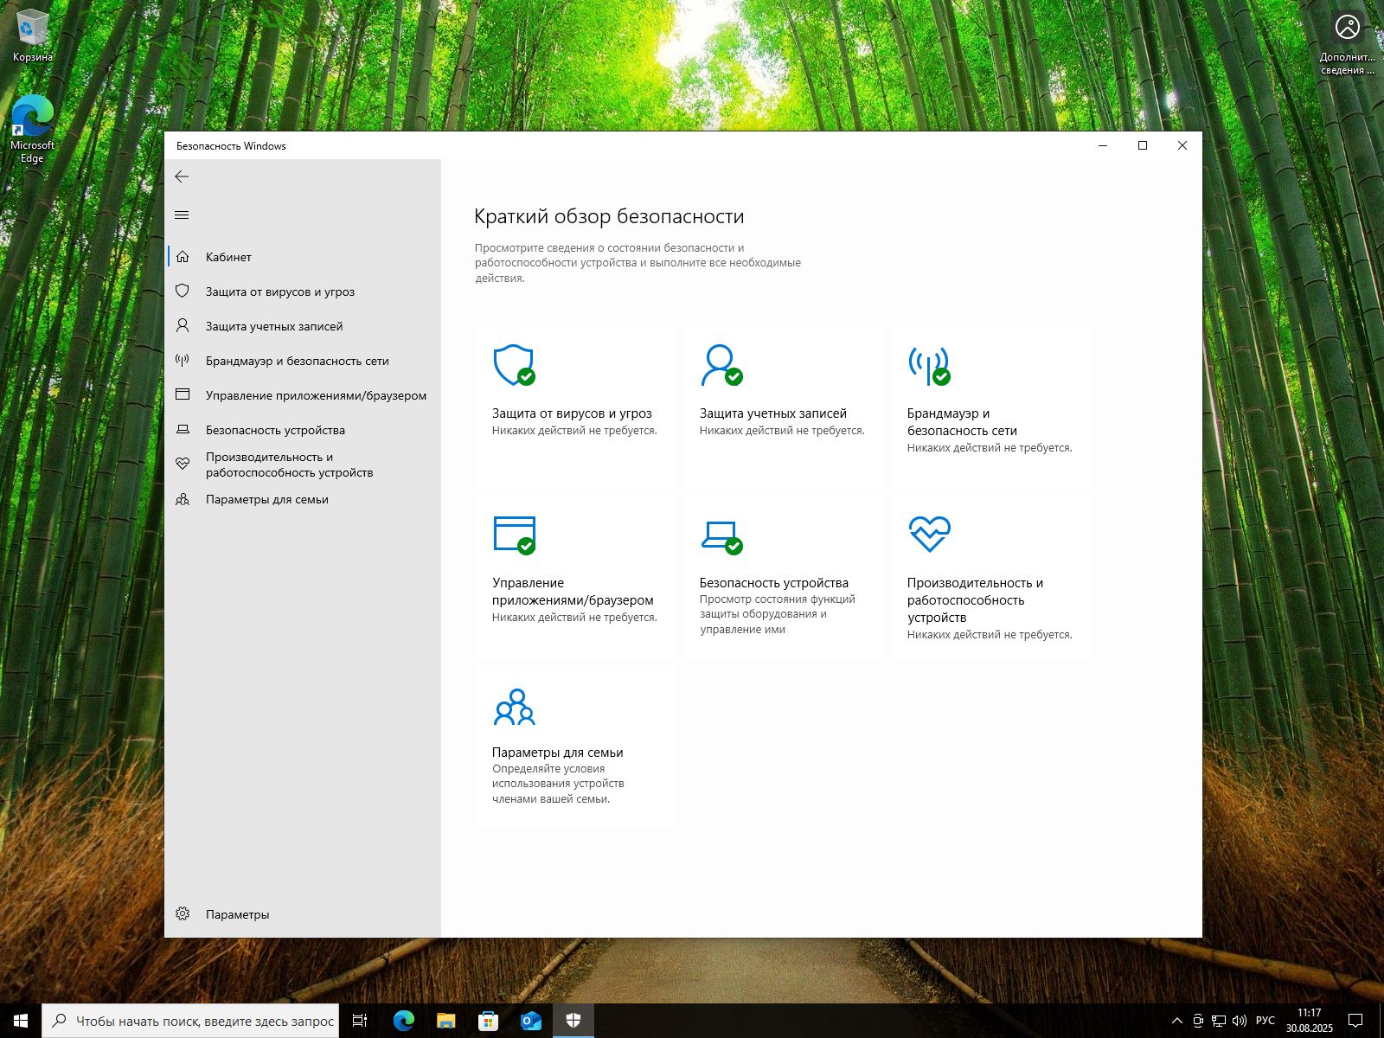Click the taskbar search box
This screenshot has width=1384, height=1038.
coord(190,1021)
